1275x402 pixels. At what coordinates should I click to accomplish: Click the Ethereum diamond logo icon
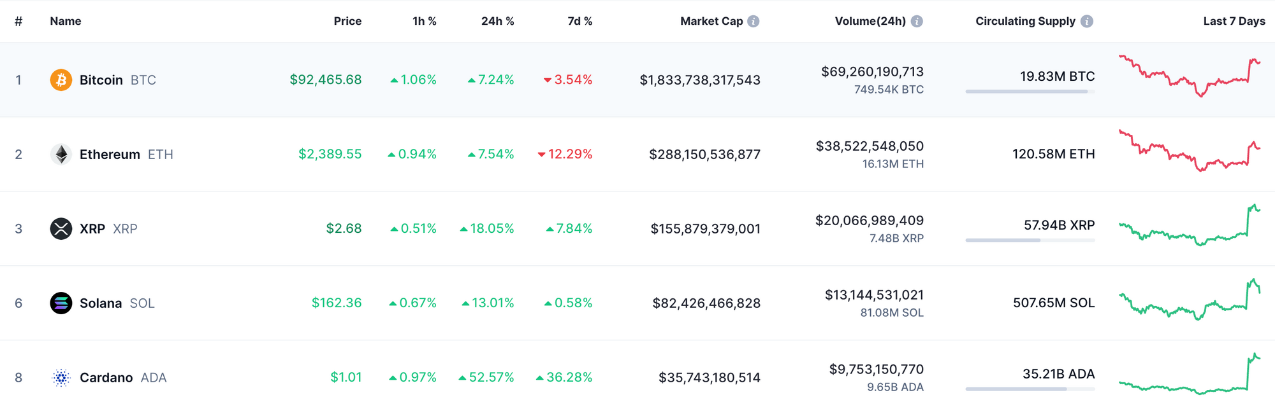[61, 155]
